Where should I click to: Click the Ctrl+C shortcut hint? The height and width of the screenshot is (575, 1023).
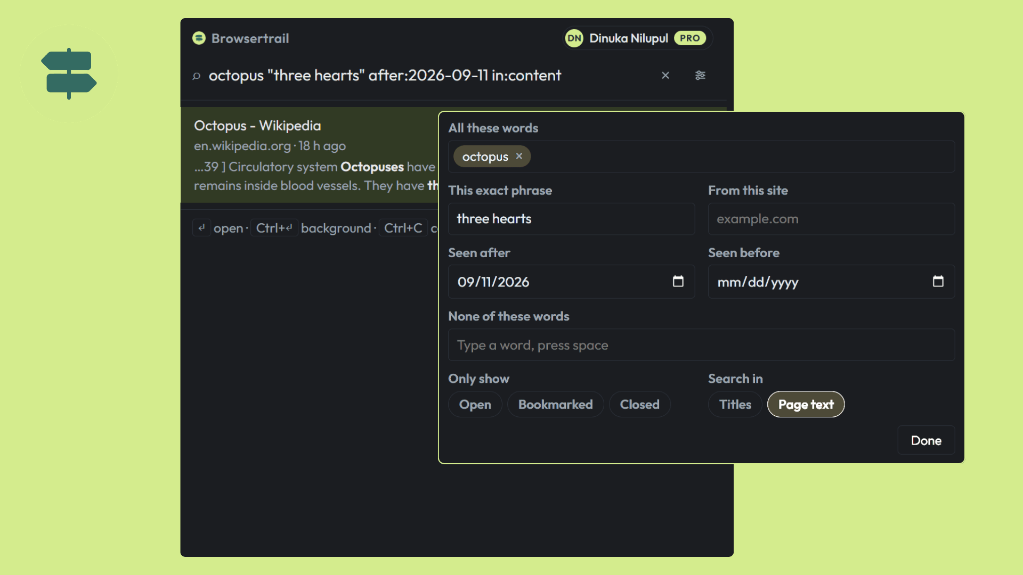[x=403, y=228]
